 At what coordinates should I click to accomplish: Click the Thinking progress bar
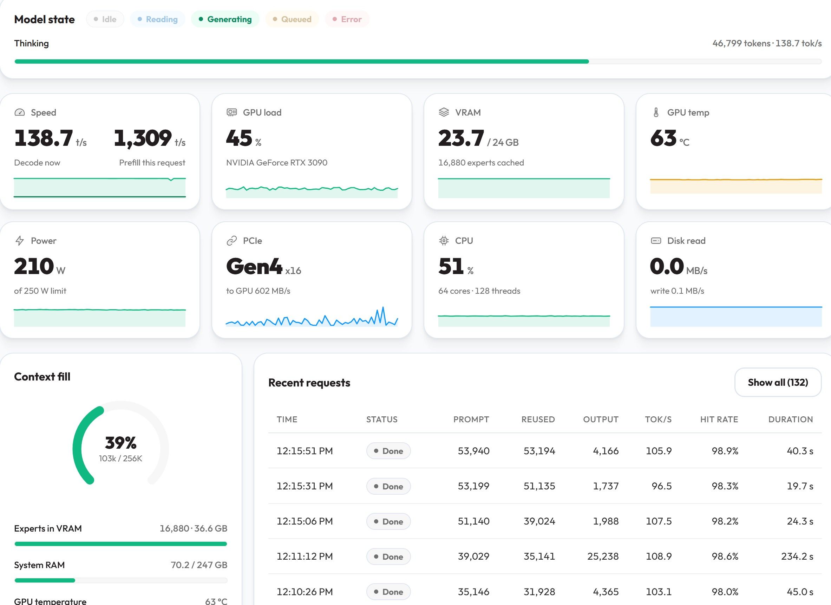click(418, 61)
